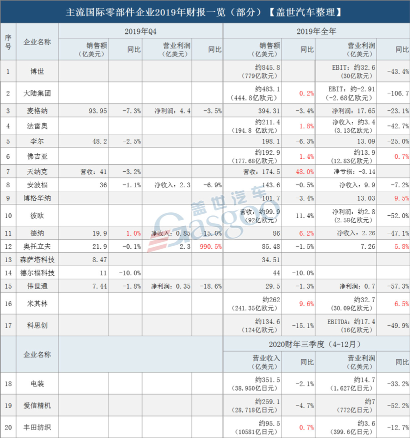Select the '营收: 41' Tenneco cell
The height and width of the screenshot is (438, 410).
coord(93,172)
